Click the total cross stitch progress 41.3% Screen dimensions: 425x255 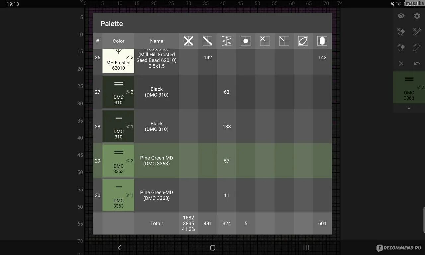[x=188, y=229]
